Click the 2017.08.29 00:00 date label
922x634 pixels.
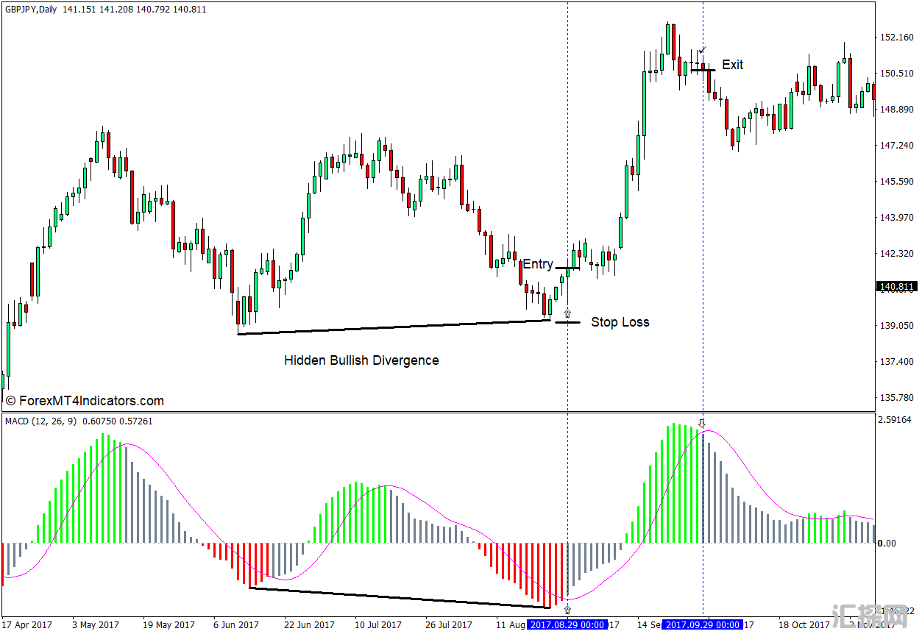pos(567,624)
